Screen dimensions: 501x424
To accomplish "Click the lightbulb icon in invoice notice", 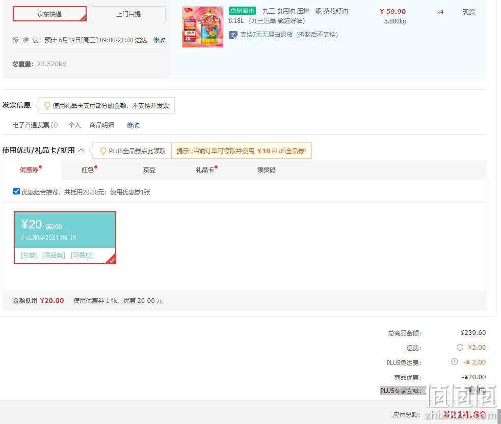I will 47,105.
